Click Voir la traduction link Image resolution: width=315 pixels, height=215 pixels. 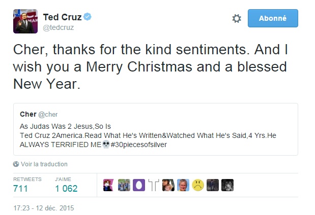click(44, 164)
